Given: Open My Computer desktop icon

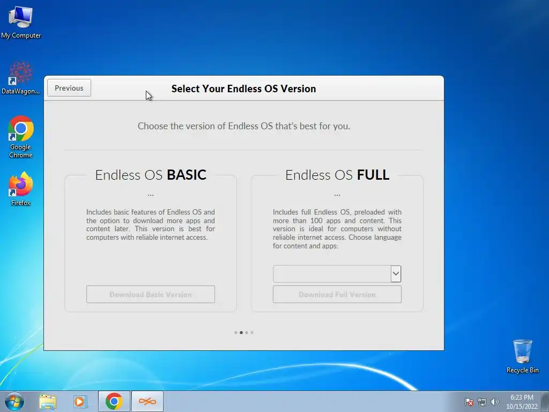Looking at the screenshot, I should click(21, 23).
